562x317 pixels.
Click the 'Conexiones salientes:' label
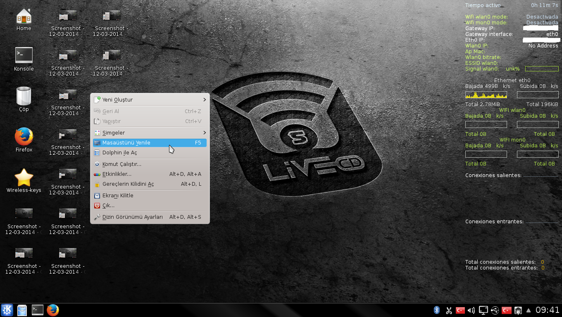(x=493, y=175)
